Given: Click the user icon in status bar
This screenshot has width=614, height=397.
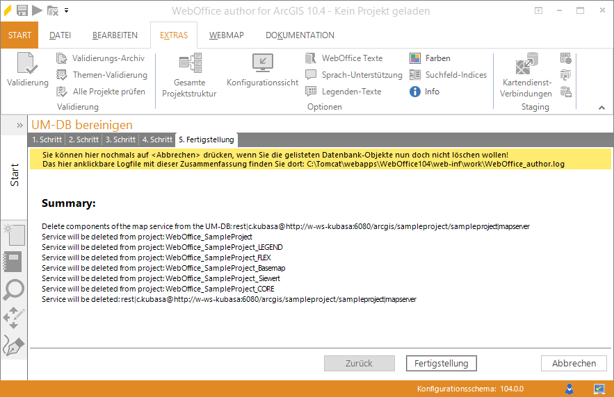Looking at the screenshot, I should [569, 389].
